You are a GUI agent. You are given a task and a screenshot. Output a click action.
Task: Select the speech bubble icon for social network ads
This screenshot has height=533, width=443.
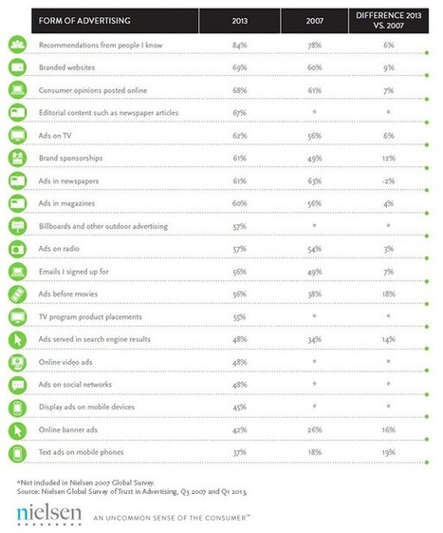(17, 385)
